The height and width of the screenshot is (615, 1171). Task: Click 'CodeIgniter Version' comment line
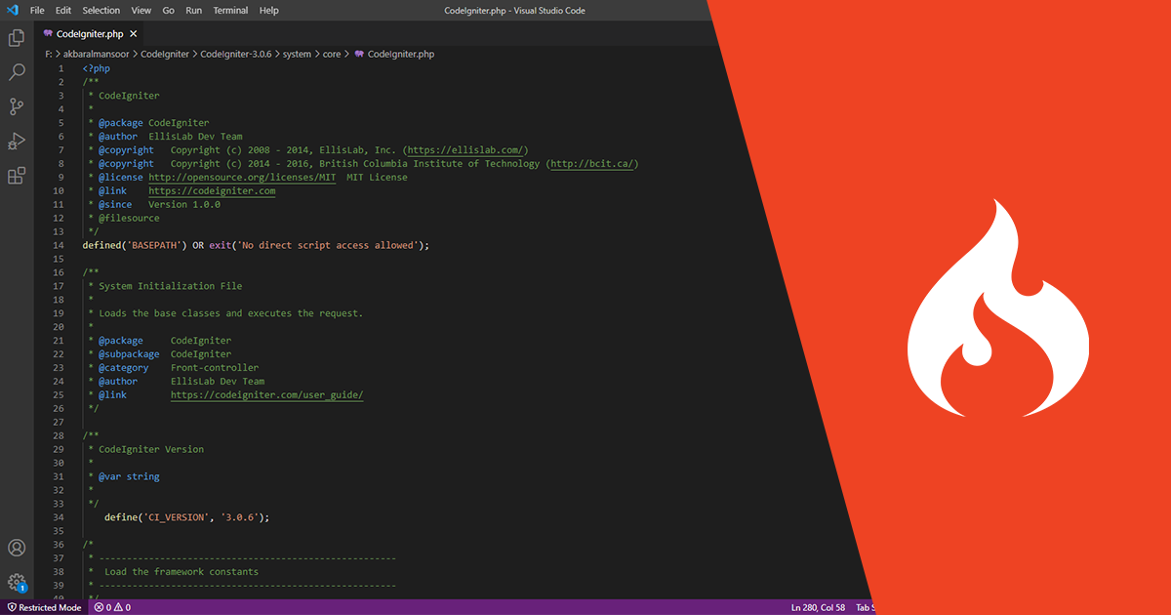point(151,449)
